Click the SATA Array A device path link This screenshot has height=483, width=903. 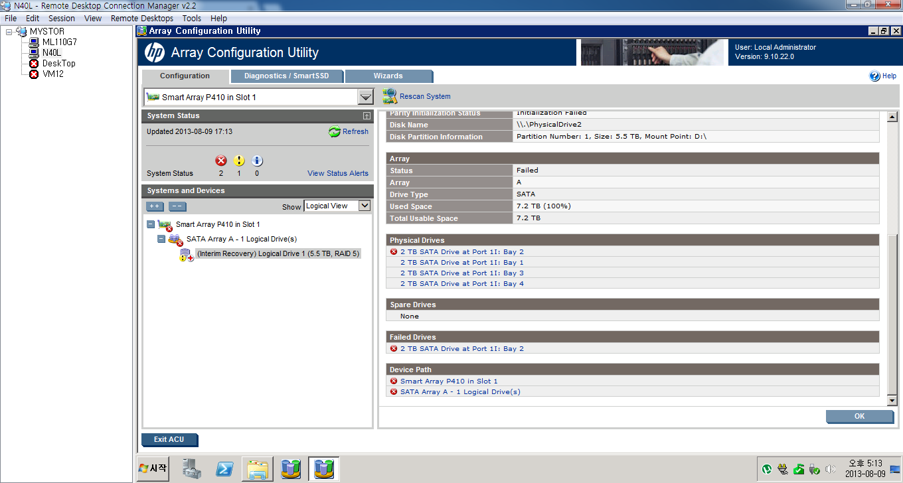click(460, 392)
